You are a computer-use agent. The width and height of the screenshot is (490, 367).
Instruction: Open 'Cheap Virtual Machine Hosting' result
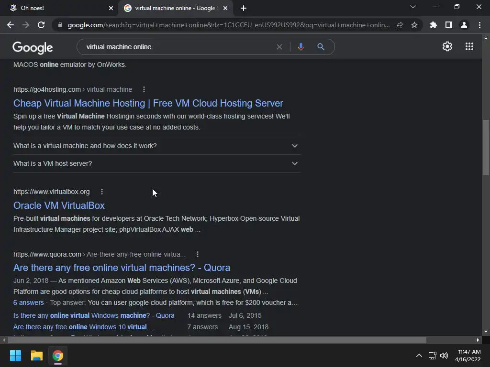pyautogui.click(x=148, y=103)
